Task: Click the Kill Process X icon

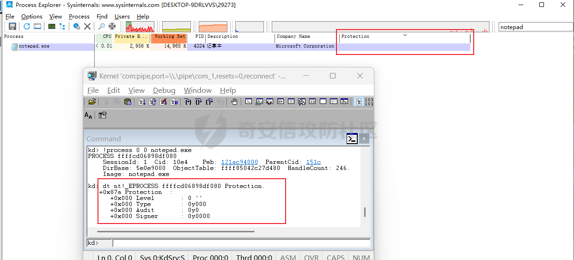Action: (87, 26)
